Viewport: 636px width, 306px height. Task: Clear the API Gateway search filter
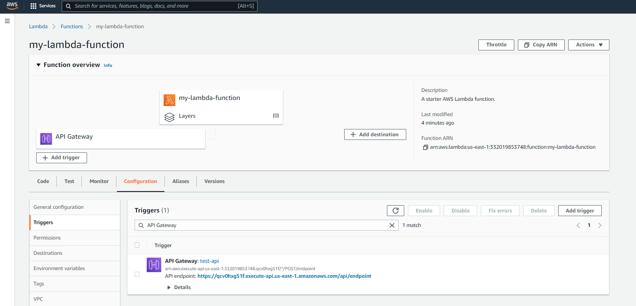point(392,225)
